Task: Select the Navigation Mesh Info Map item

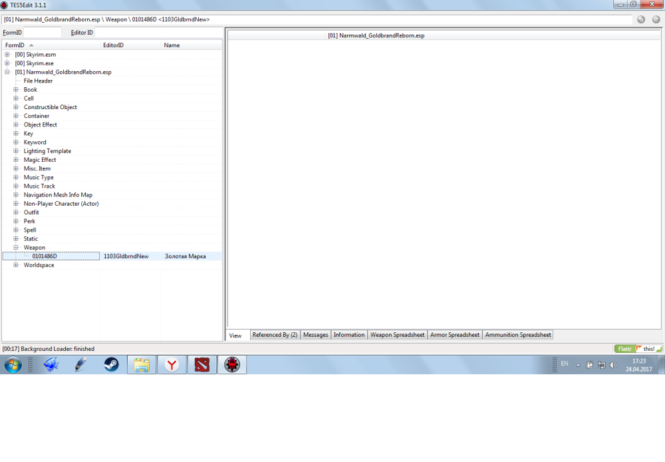Action: (58, 195)
